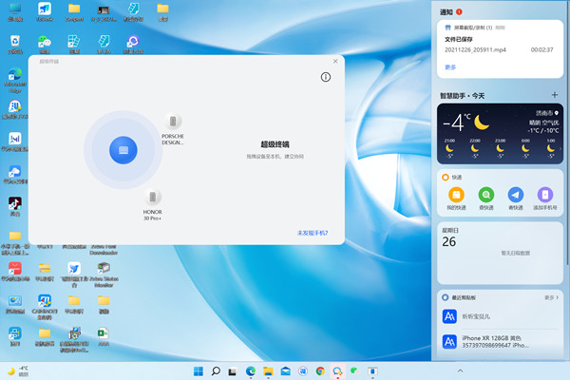570x380 pixels.
Task: Click the add widget plus button
Action: tap(554, 95)
